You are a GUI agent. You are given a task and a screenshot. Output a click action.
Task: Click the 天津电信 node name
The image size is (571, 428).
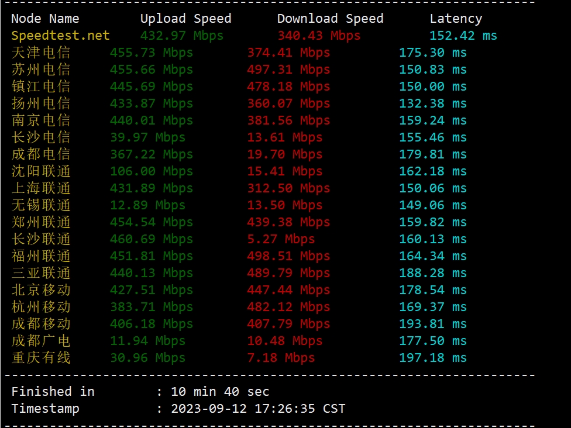coord(41,53)
